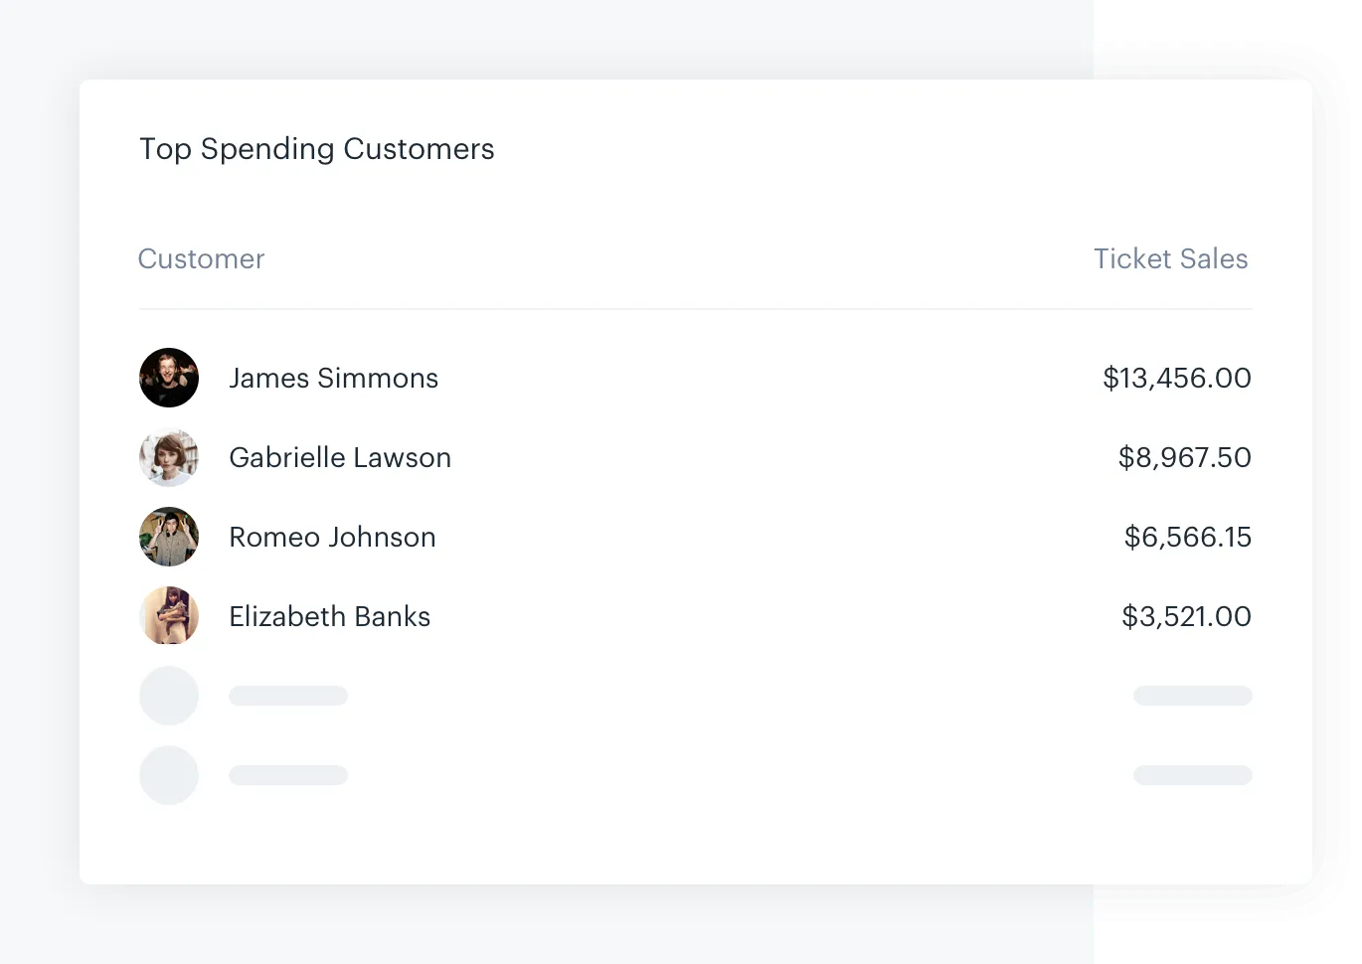
Task: Click the $6,566.15 sales figure
Action: 1187,537
